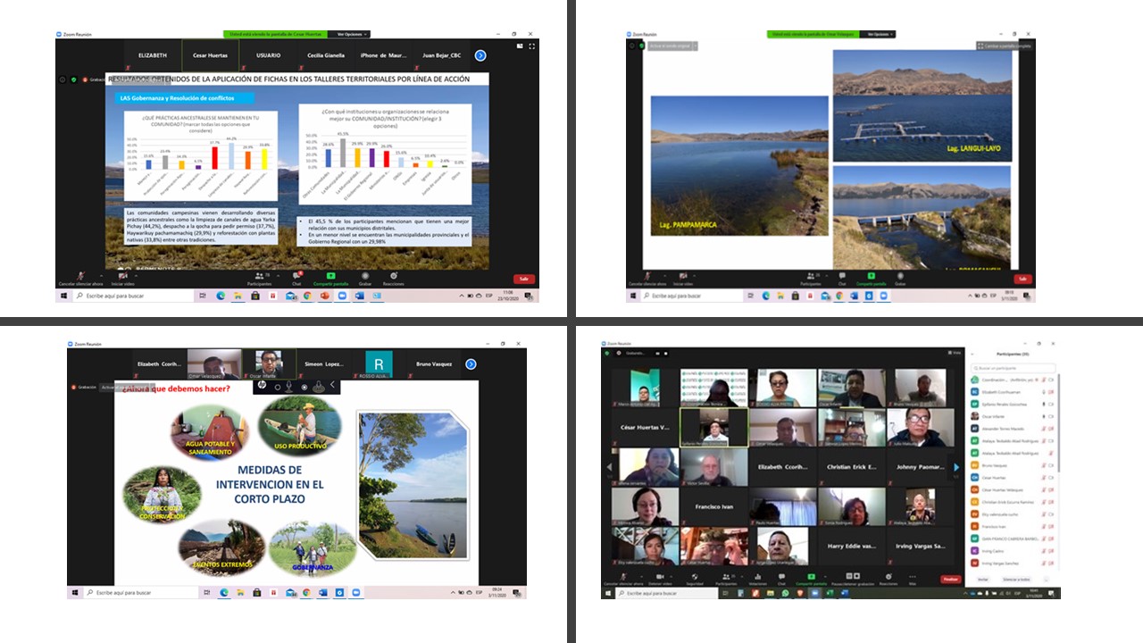Open Participantes in bottom-right Zoom toolbar
The width and height of the screenshot is (1143, 643).
pos(726,580)
